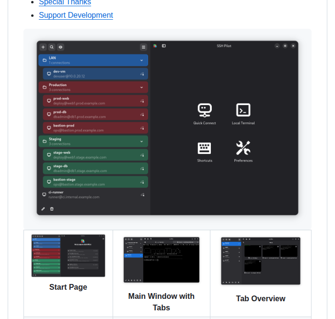
Task: Click the prod-db connection status icon
Action: [142, 115]
